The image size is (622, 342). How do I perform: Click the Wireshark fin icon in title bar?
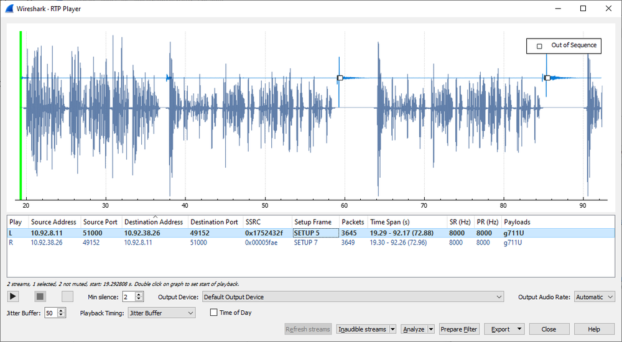point(10,9)
